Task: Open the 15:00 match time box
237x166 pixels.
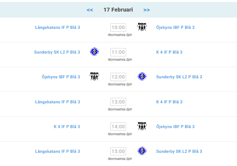Action: coord(118,151)
